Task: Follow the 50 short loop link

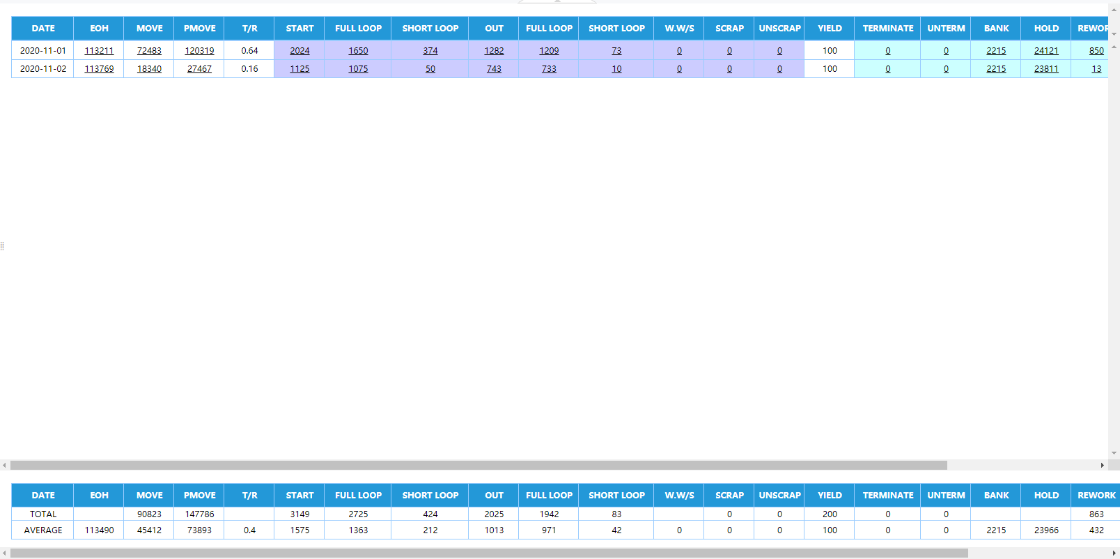Action: (x=430, y=69)
